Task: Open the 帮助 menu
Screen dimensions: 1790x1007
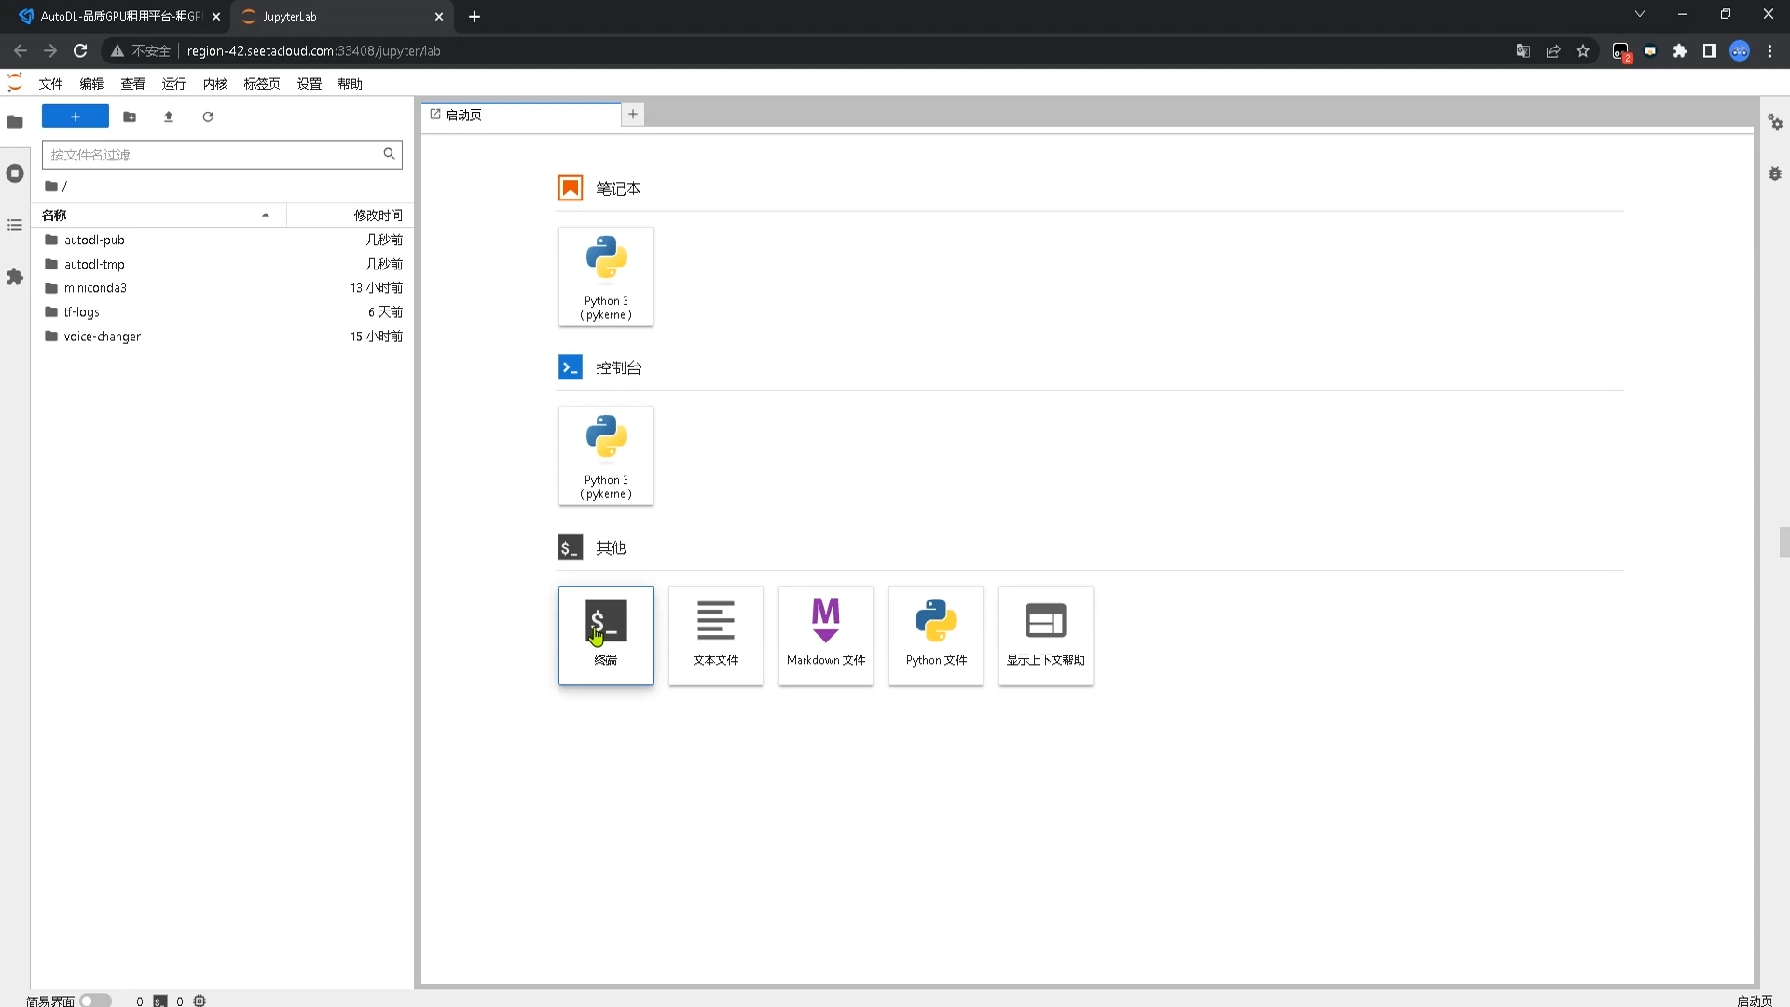Action: (351, 84)
